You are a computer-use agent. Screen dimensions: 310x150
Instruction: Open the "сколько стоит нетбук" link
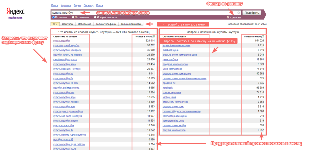[x=174, y=125]
